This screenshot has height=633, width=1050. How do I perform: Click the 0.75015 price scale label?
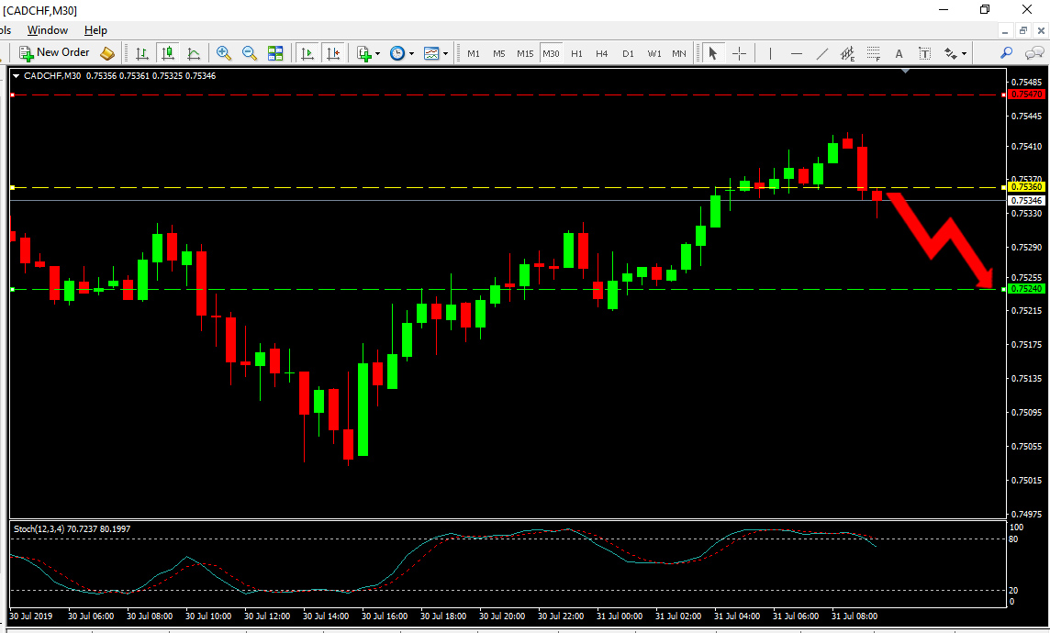(x=1026, y=481)
